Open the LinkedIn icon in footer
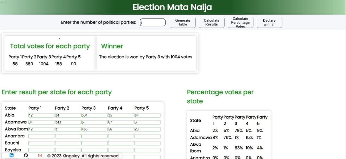346x159 pixels. [12, 155]
